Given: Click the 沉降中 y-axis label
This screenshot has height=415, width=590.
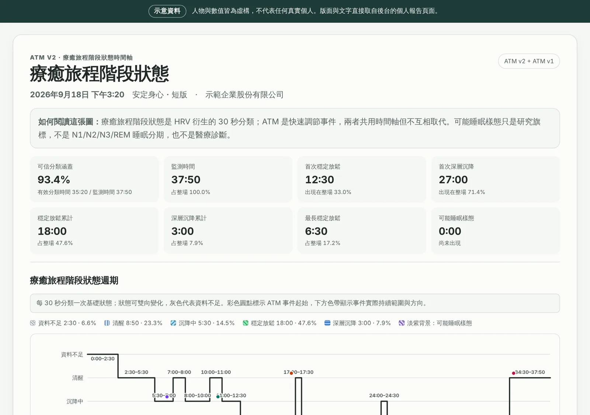Looking at the screenshot, I should coord(75,401).
